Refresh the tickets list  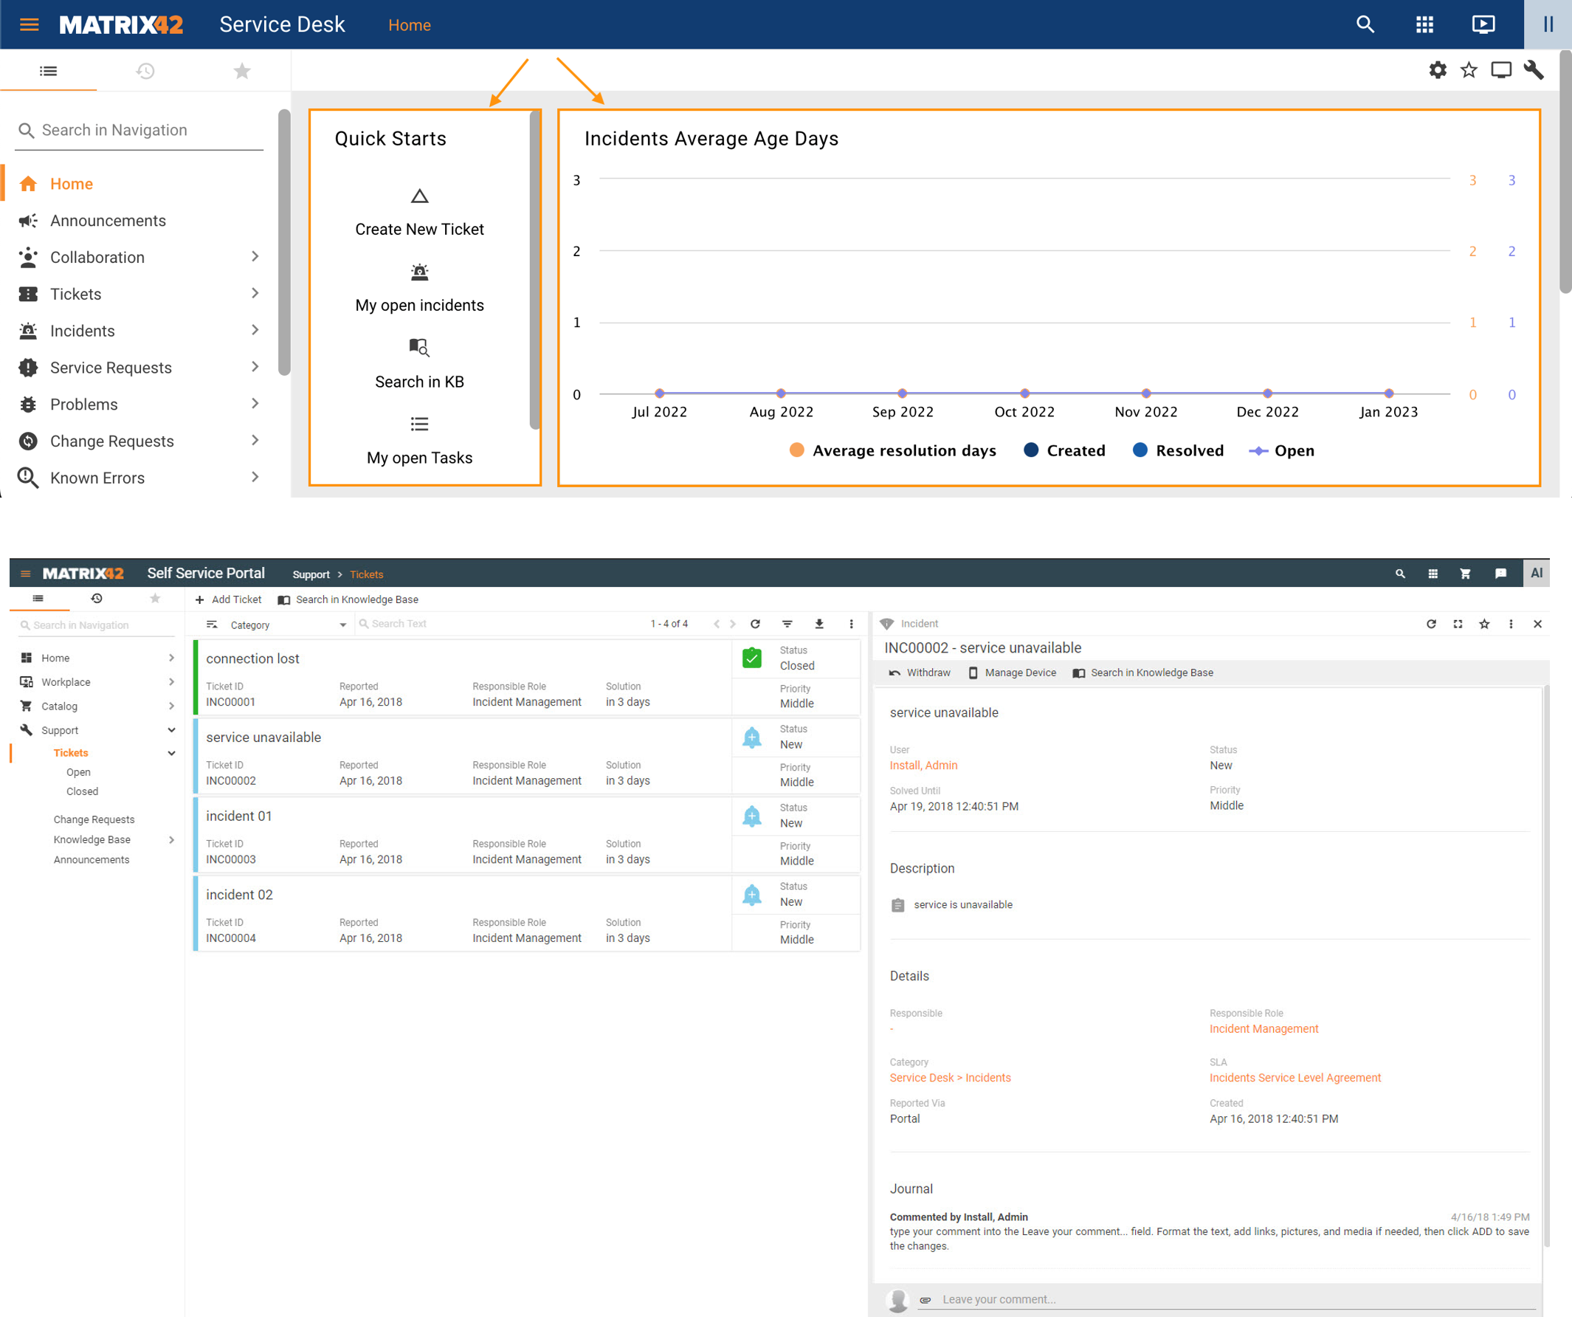(755, 624)
